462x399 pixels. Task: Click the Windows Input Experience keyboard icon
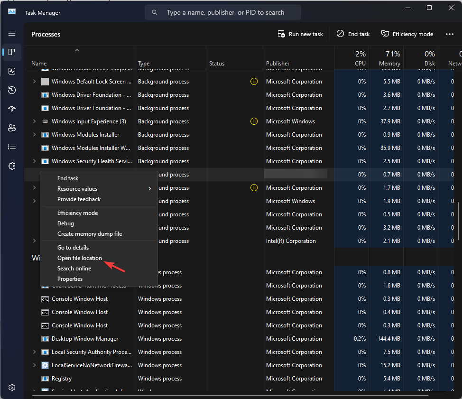point(45,121)
